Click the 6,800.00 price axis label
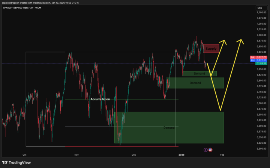The height and width of the screenshot is (168, 270). click(x=261, y=80)
